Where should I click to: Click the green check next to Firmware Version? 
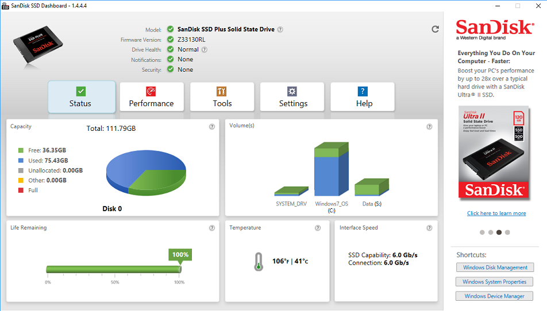click(170, 40)
